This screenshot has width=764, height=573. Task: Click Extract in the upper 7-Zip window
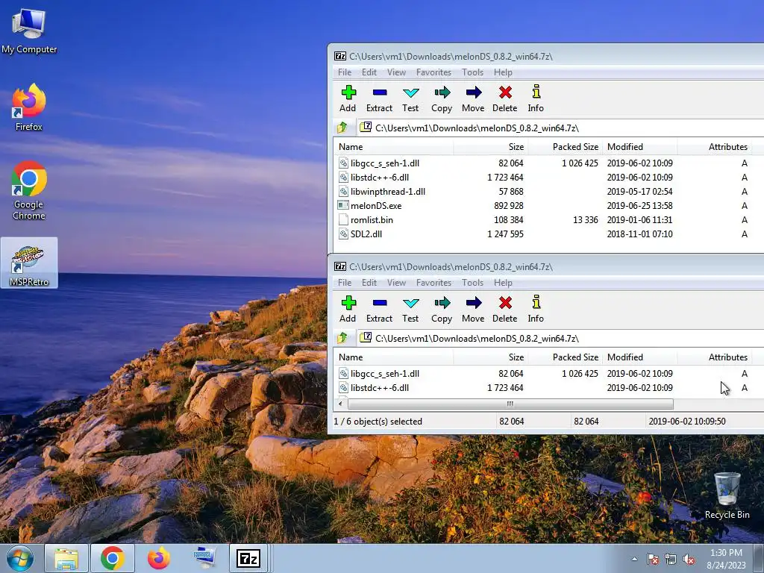click(379, 99)
